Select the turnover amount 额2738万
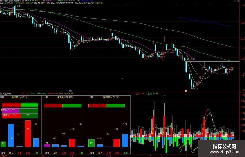This screenshot has height=157, width=245. (x=55, y=3)
